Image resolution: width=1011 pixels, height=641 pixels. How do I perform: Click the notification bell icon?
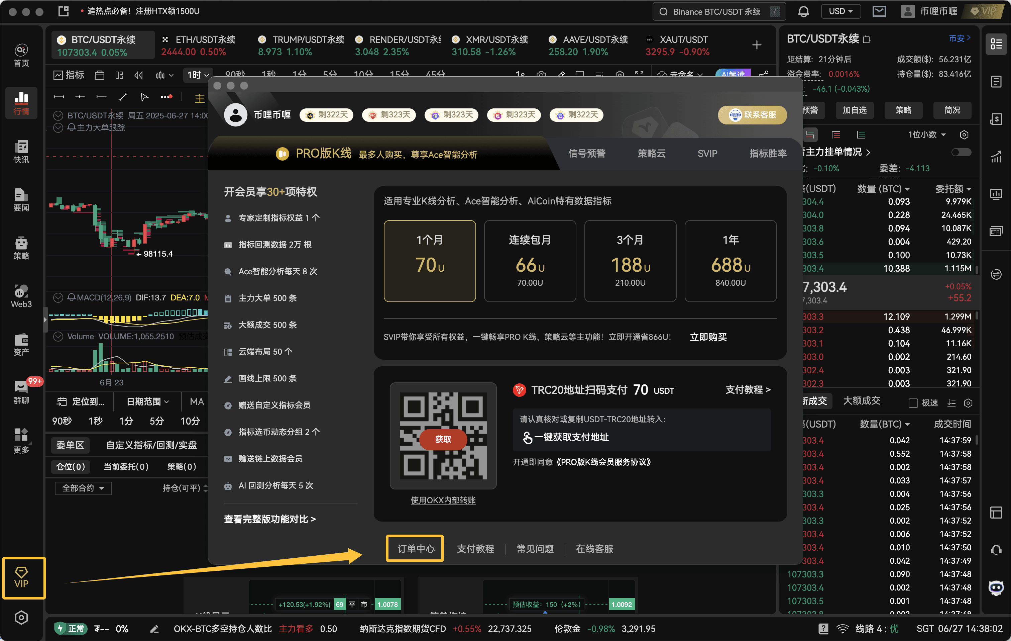tap(804, 11)
